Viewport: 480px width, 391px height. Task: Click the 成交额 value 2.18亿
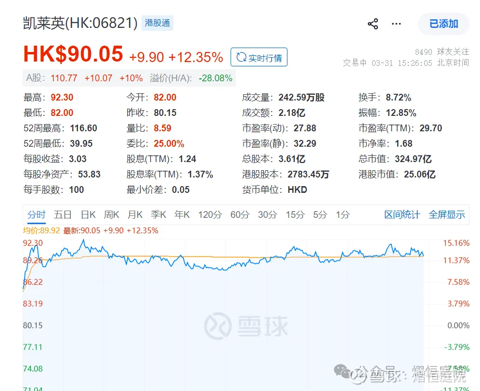[292, 113]
